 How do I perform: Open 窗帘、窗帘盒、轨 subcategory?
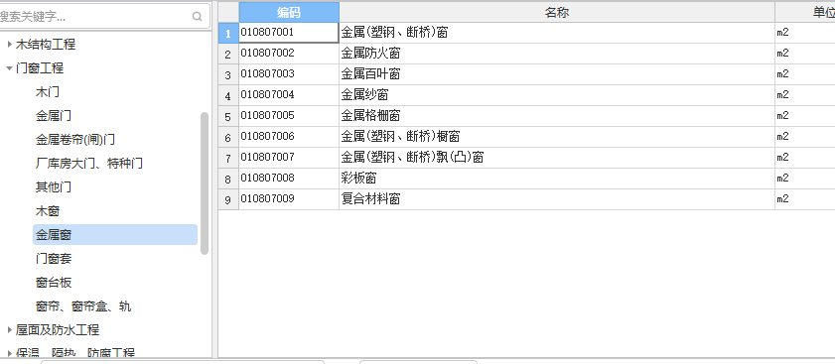click(83, 306)
